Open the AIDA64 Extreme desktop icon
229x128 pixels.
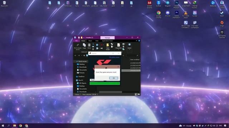tap(150, 5)
